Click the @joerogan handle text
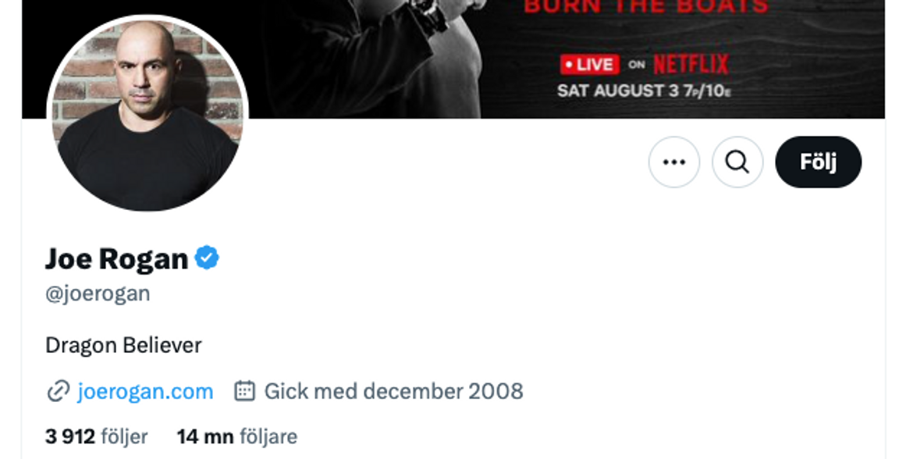The height and width of the screenshot is (459, 899). coord(98,294)
